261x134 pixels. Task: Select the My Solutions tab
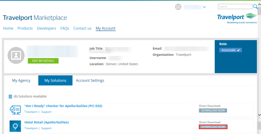pyautogui.click(x=55, y=80)
